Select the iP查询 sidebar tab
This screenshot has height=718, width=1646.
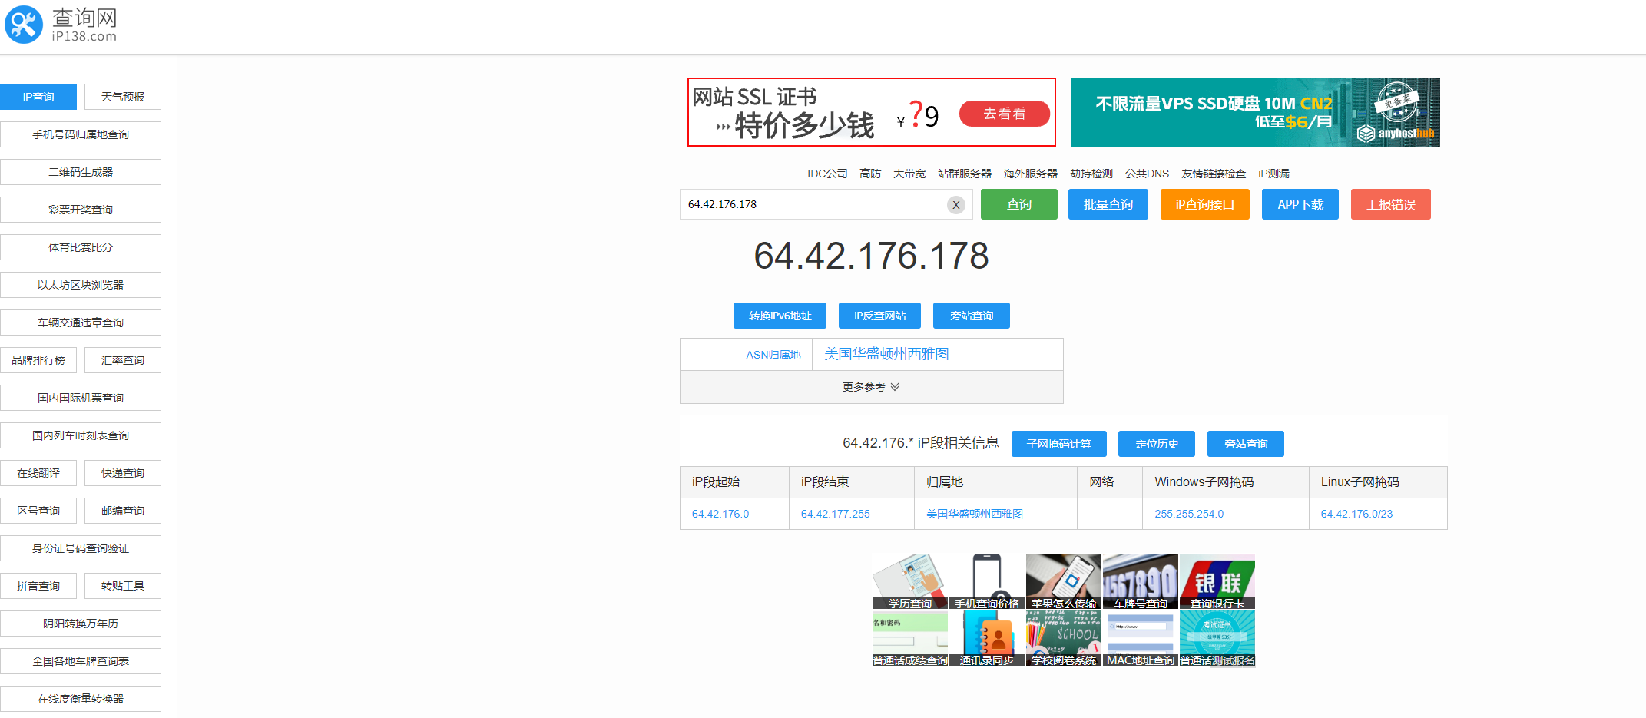(38, 97)
